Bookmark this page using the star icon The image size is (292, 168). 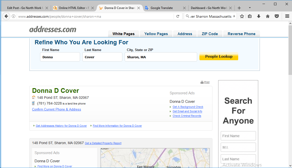click(x=242, y=16)
